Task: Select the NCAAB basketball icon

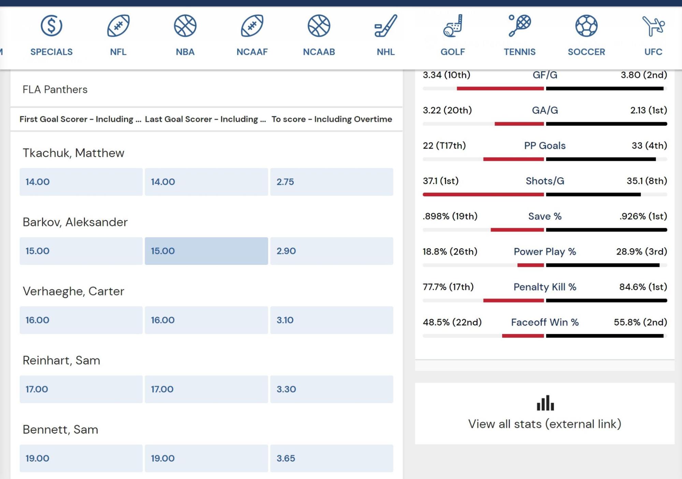Action: pyautogui.click(x=319, y=26)
